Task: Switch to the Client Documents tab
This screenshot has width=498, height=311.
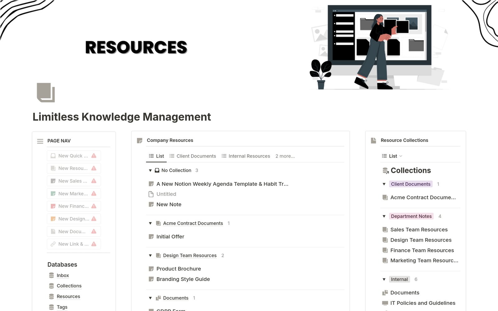Action: pyautogui.click(x=196, y=156)
